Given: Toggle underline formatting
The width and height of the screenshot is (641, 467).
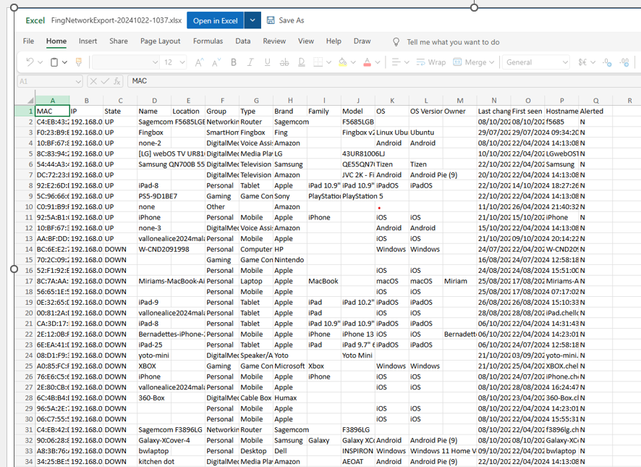Looking at the screenshot, I should [x=268, y=62].
